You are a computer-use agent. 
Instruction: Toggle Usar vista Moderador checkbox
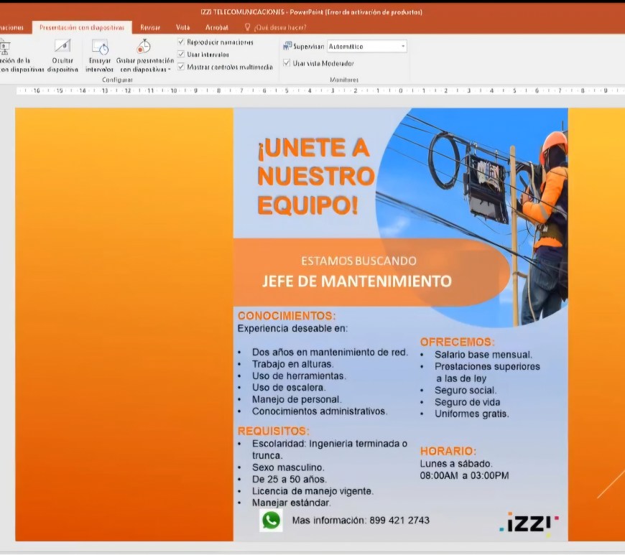(287, 63)
